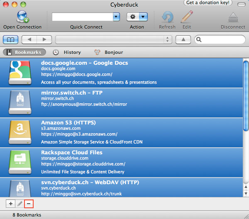Click the svn.cyberduck.ch WebDAV drive icon
The width and height of the screenshot is (249, 219).
(20, 189)
